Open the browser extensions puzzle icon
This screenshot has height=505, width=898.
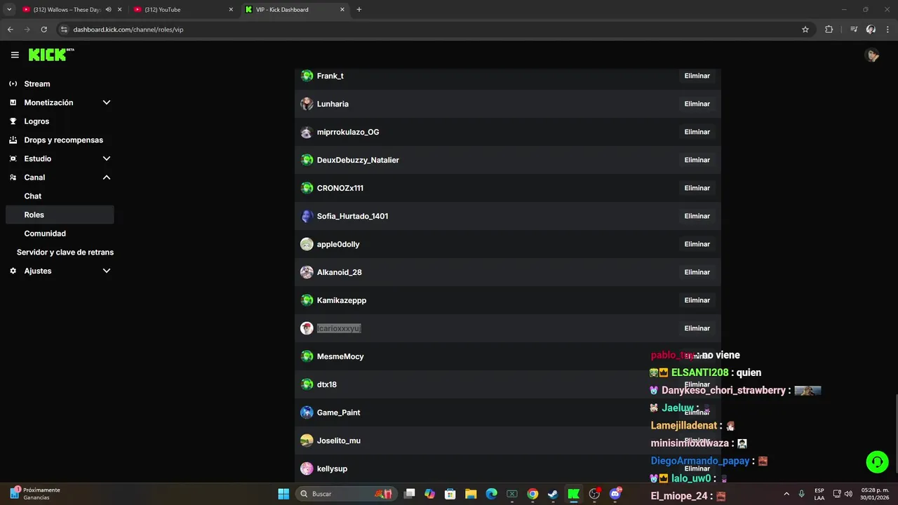(829, 29)
